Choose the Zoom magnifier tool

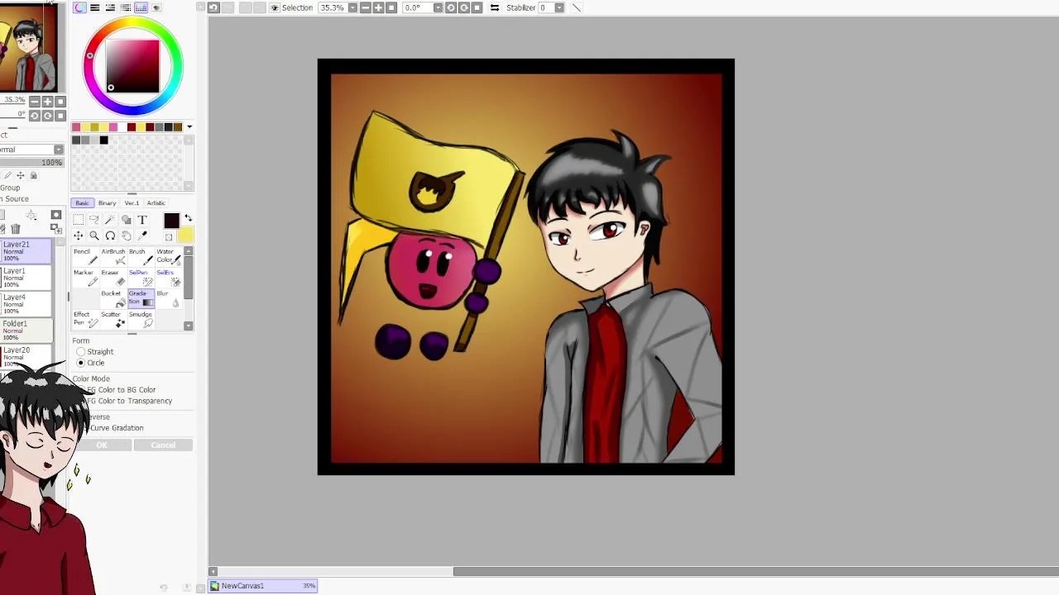[94, 236]
